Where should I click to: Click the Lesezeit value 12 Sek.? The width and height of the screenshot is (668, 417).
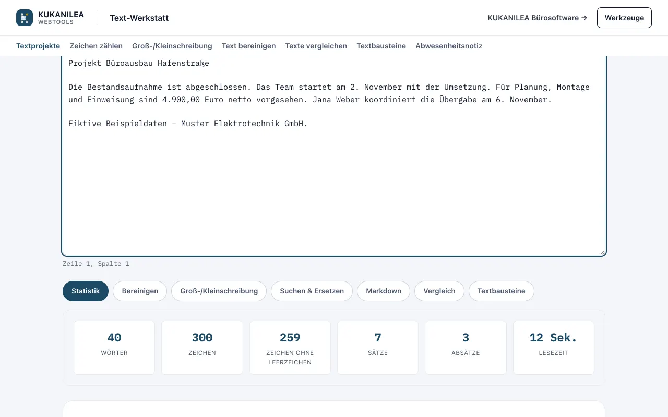554,338
